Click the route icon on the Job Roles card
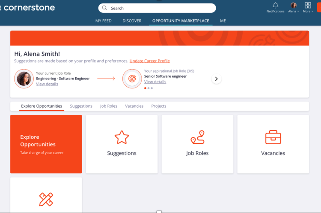The height and width of the screenshot is (213, 321). tap(197, 137)
